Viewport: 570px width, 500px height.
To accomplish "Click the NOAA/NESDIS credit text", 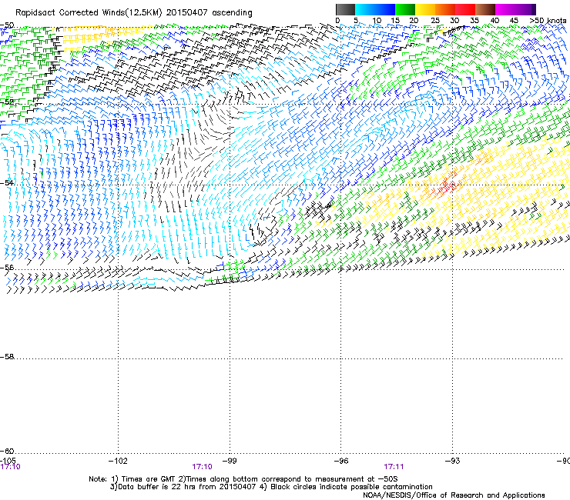I will click(454, 495).
